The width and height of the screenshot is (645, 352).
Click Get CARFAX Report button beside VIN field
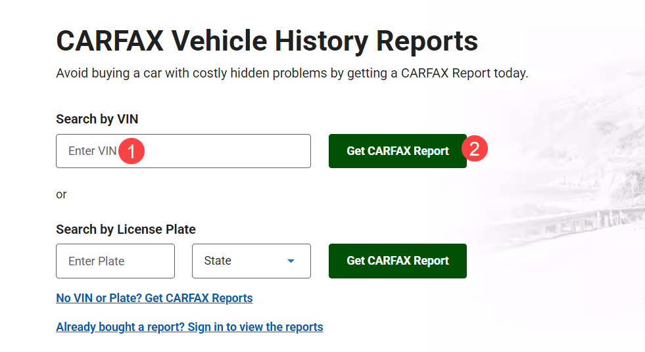coord(397,151)
